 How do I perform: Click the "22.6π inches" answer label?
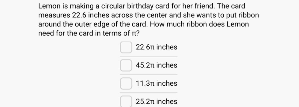click(x=157, y=47)
